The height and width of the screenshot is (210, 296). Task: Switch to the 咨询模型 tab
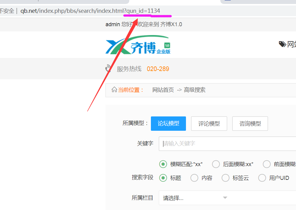pyautogui.click(x=250, y=123)
